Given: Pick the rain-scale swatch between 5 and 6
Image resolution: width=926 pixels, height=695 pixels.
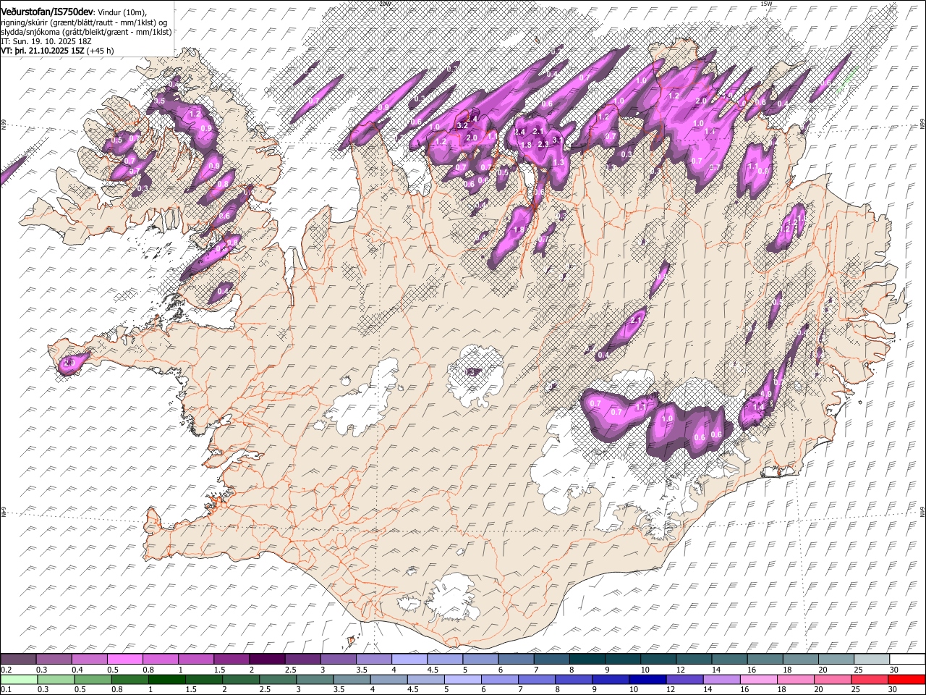Looking at the screenshot, I should pos(463,679).
